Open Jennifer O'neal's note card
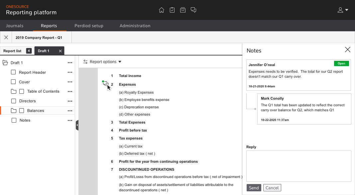 (298, 75)
